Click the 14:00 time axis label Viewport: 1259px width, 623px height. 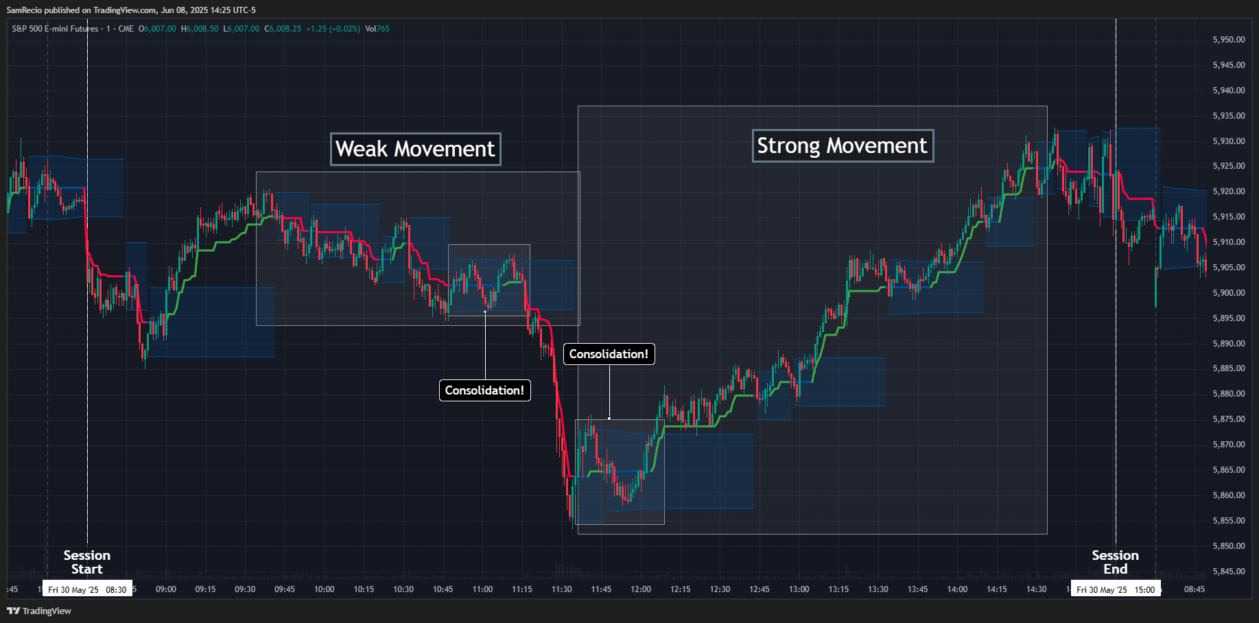[x=957, y=589]
